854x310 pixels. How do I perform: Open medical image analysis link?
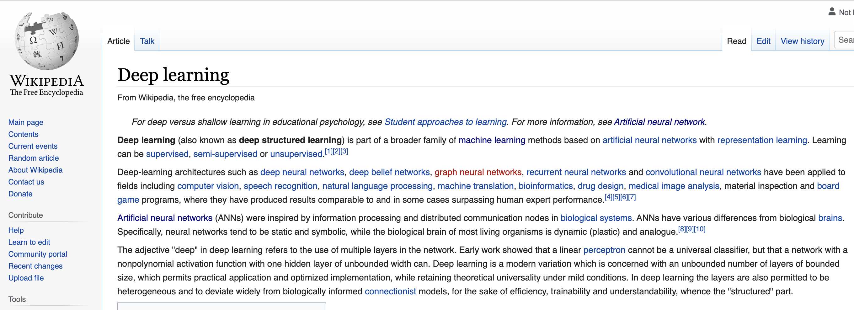click(674, 186)
